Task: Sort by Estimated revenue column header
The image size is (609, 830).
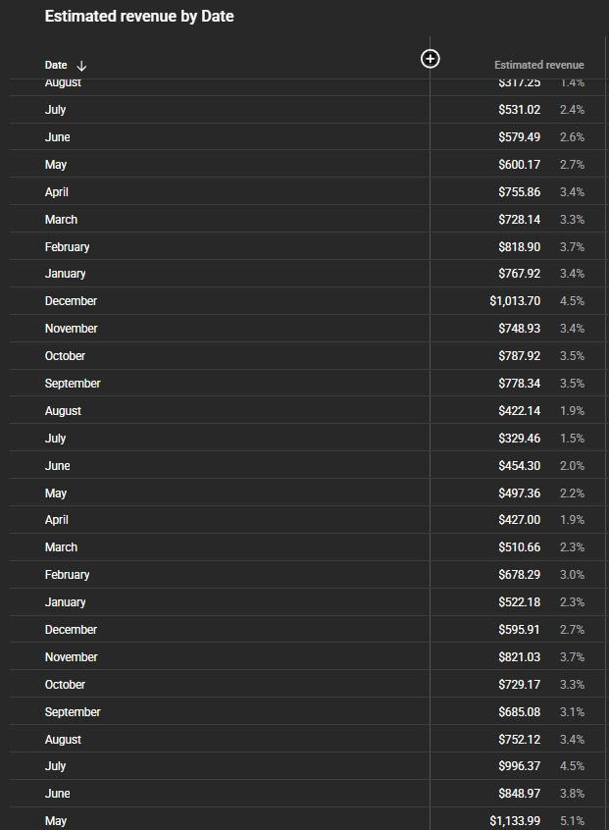Action: (x=538, y=65)
